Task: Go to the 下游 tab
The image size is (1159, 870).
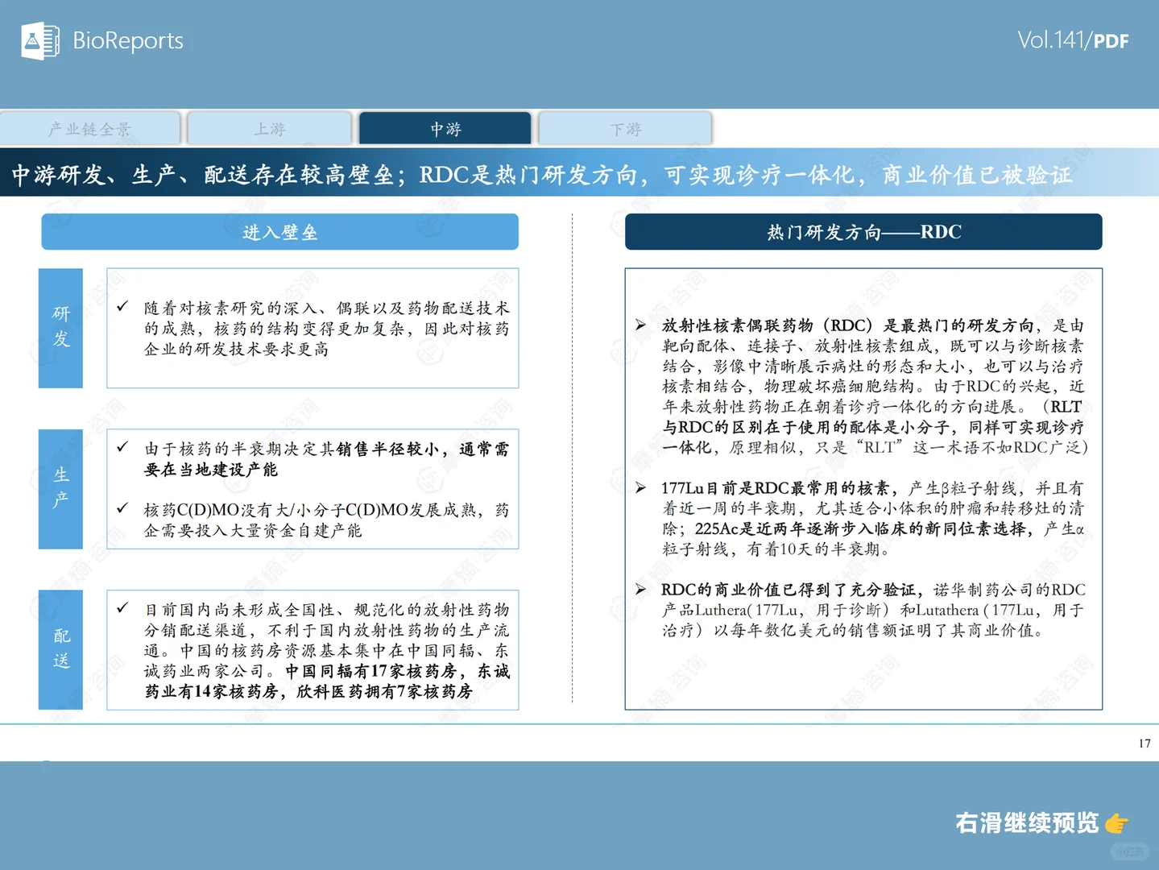Action: coord(626,129)
